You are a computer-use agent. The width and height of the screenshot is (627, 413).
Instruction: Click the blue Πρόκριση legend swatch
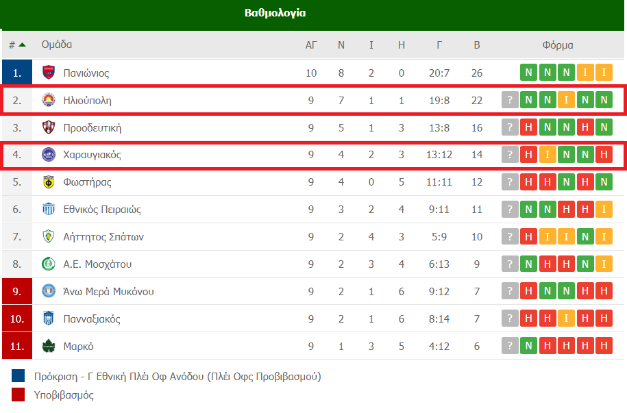click(x=18, y=376)
